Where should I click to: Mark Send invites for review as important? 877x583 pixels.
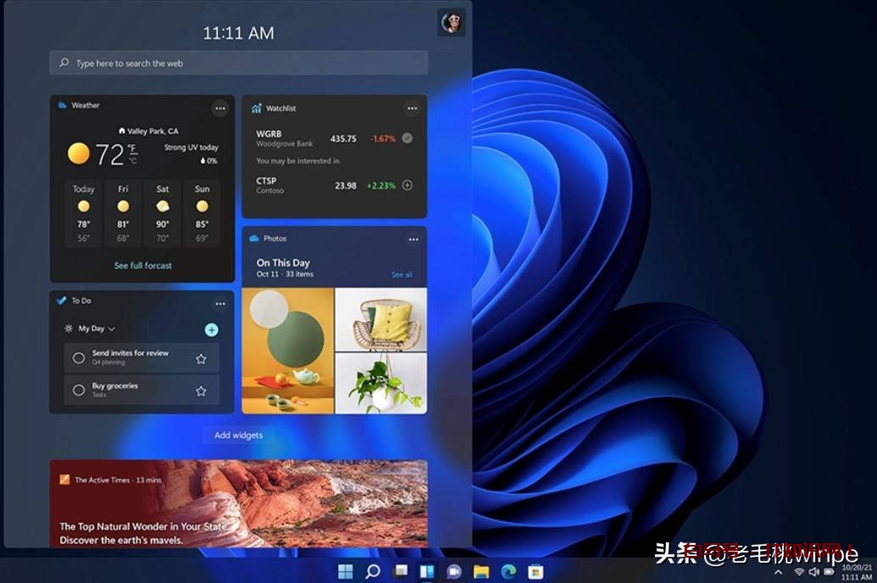(201, 358)
